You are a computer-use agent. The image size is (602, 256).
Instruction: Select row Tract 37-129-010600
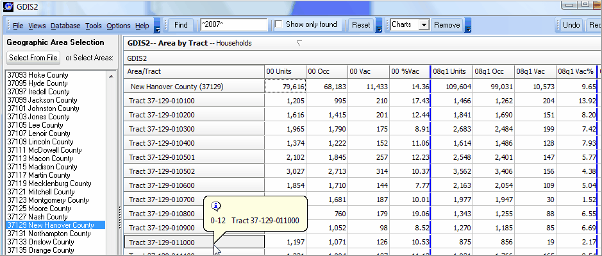pyautogui.click(x=194, y=185)
